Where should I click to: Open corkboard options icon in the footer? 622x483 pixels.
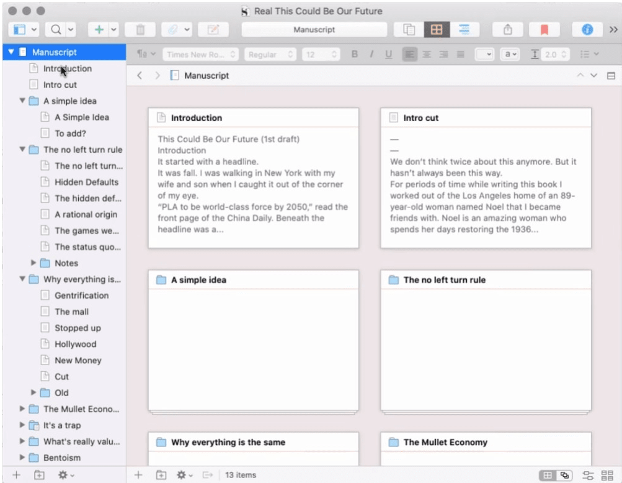click(x=607, y=475)
